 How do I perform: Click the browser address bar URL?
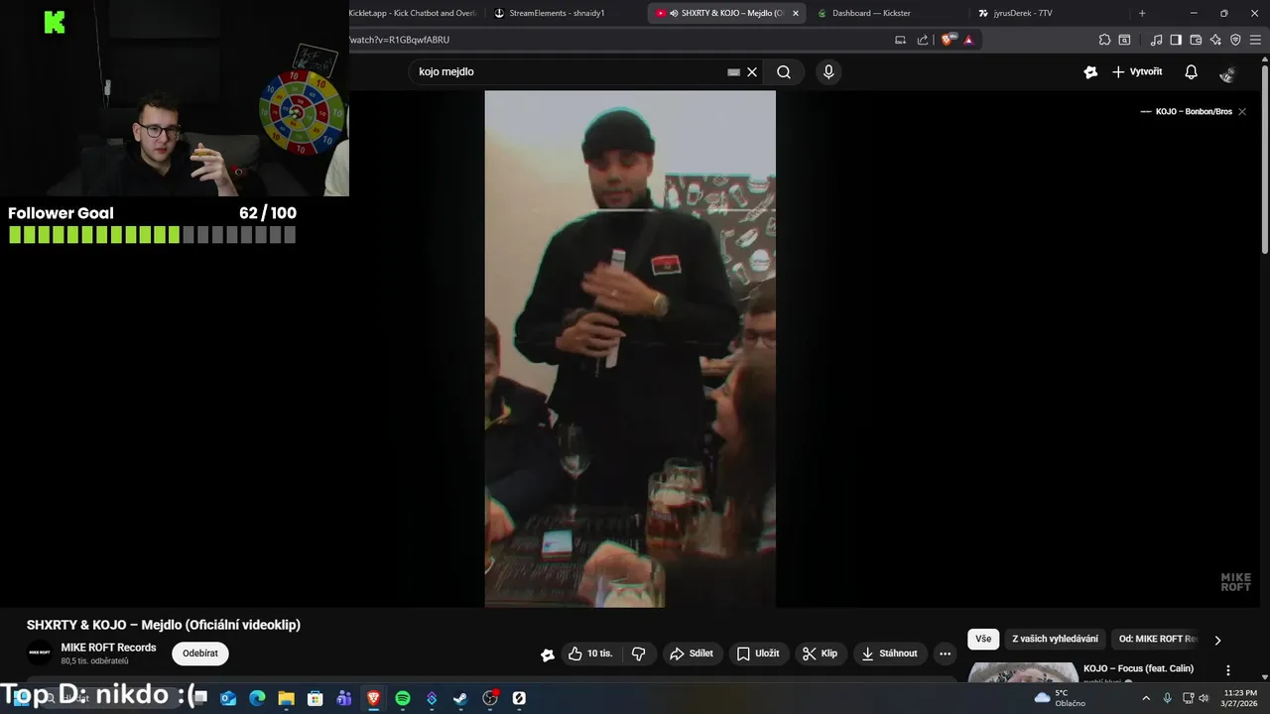(x=400, y=40)
